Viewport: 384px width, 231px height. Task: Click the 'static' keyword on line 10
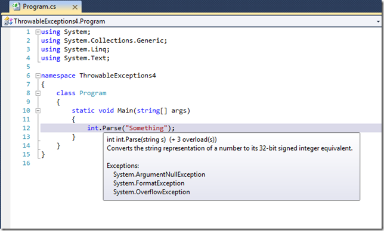tap(83, 111)
